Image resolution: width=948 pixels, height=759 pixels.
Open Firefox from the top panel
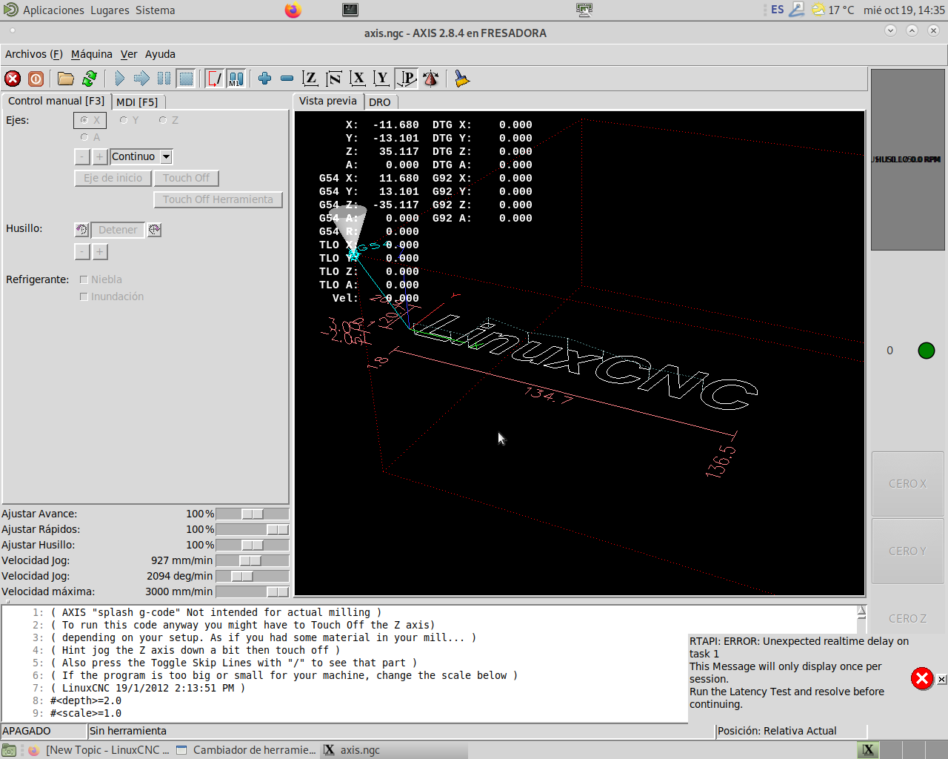click(x=293, y=10)
